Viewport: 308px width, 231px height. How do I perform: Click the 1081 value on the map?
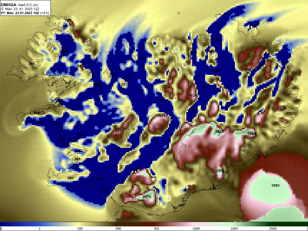[161, 116]
